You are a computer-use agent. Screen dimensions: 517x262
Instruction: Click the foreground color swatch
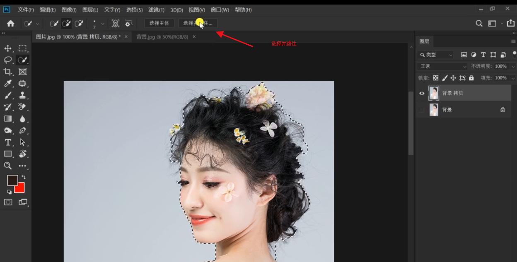click(13, 180)
